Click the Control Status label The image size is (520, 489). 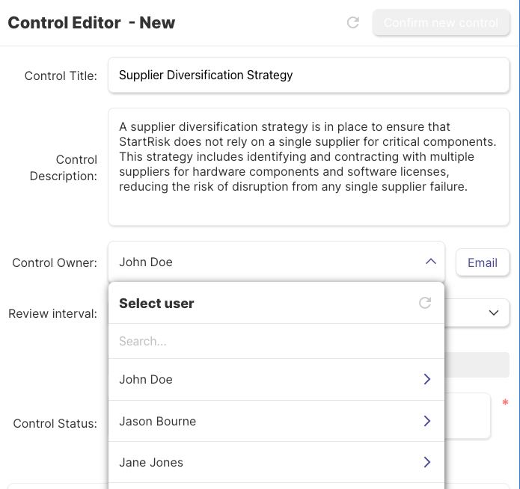[x=55, y=423]
